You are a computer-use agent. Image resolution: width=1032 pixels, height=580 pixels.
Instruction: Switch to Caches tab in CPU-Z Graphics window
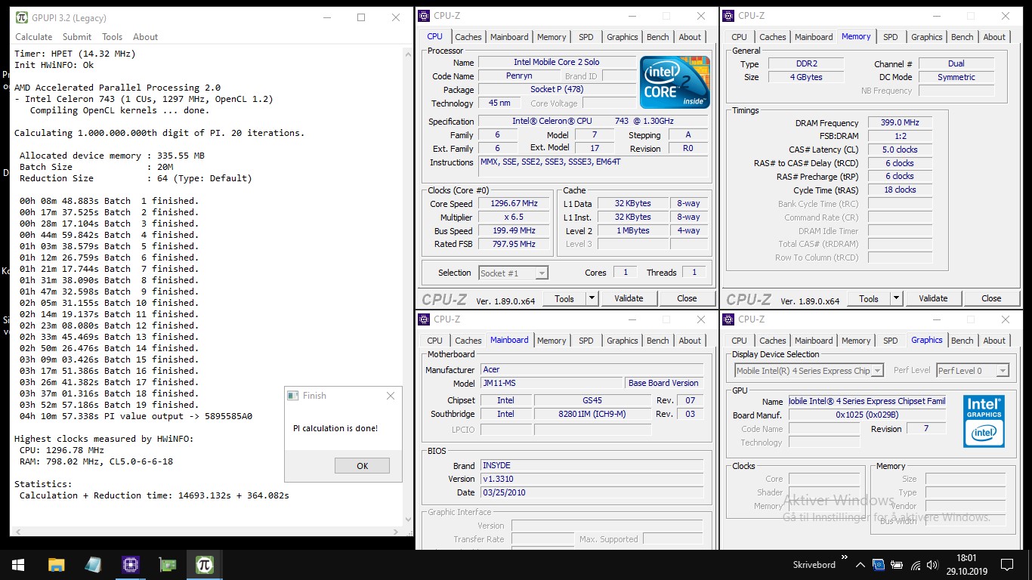(772, 341)
